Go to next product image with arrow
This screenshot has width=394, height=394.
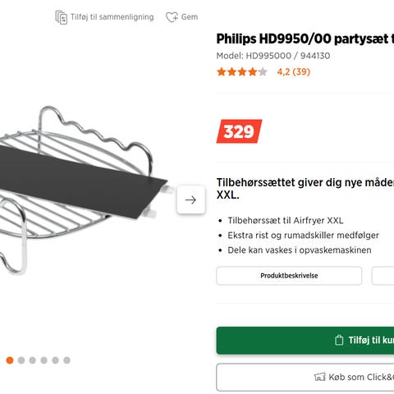tap(190, 200)
